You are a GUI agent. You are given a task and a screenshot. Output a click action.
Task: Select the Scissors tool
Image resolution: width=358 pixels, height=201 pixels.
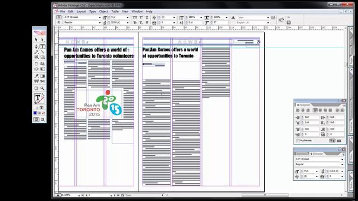point(43,81)
